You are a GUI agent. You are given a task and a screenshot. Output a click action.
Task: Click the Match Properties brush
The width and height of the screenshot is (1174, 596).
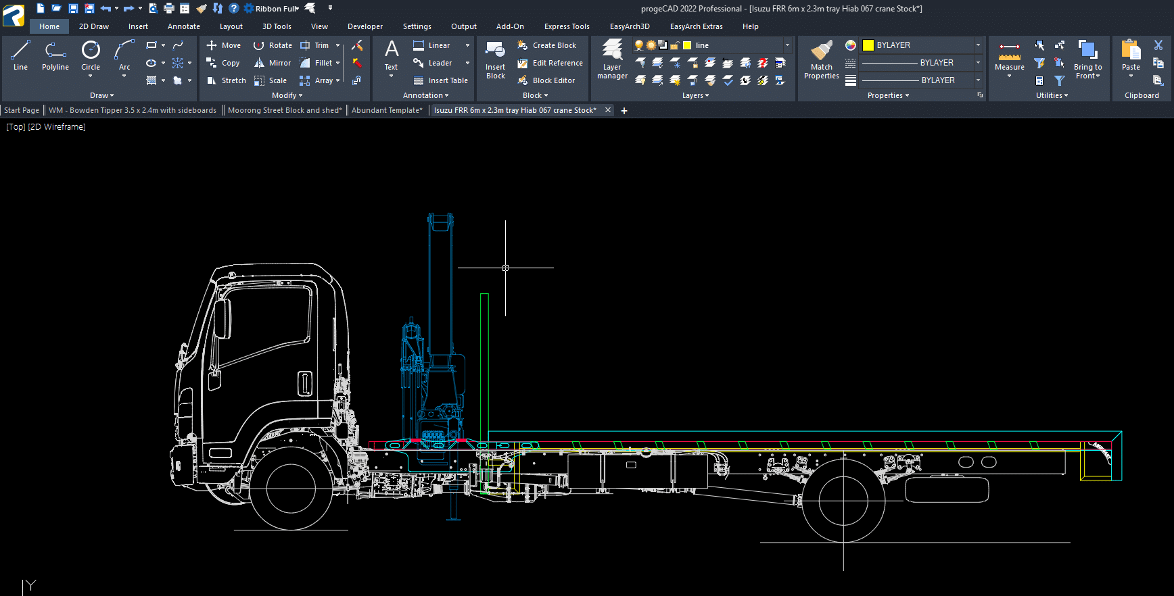pos(821,59)
